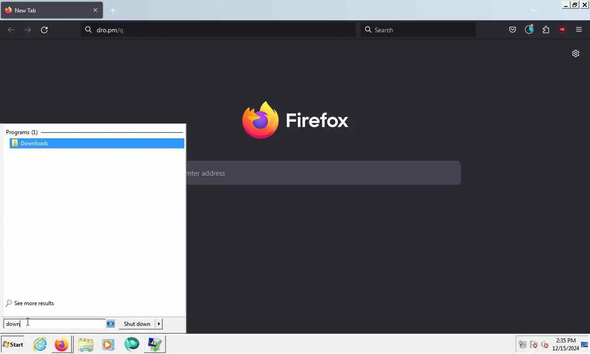Click the new tab page address field
The height and width of the screenshot is (354, 590).
[x=323, y=173]
